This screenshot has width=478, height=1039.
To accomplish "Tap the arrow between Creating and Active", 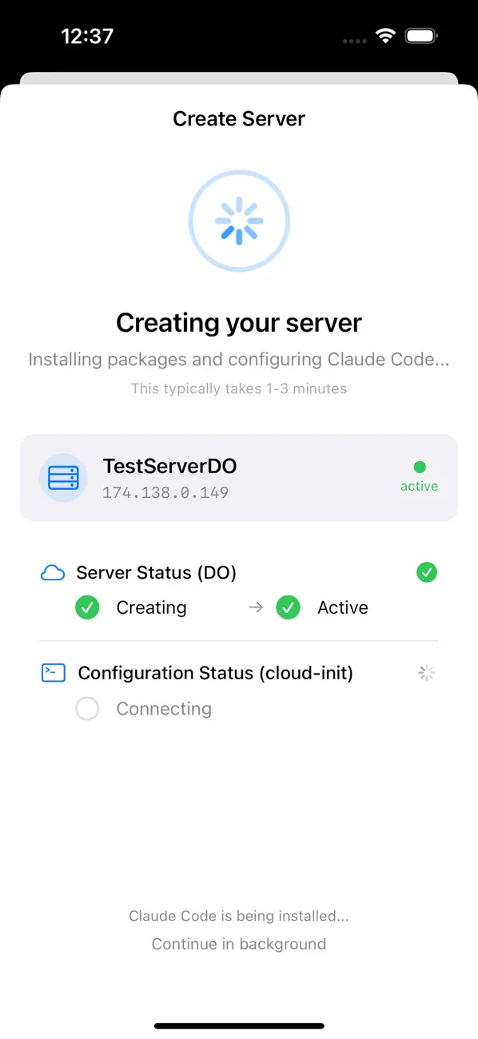I will (254, 607).
